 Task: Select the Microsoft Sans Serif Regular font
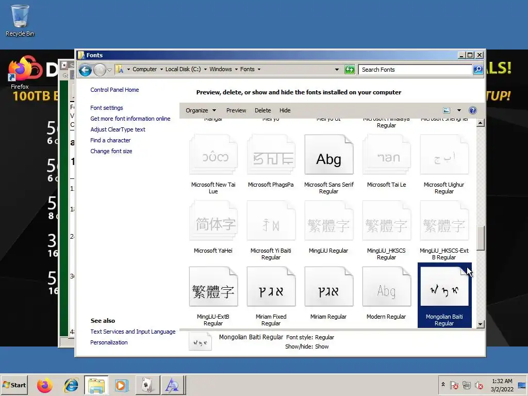[x=328, y=155]
